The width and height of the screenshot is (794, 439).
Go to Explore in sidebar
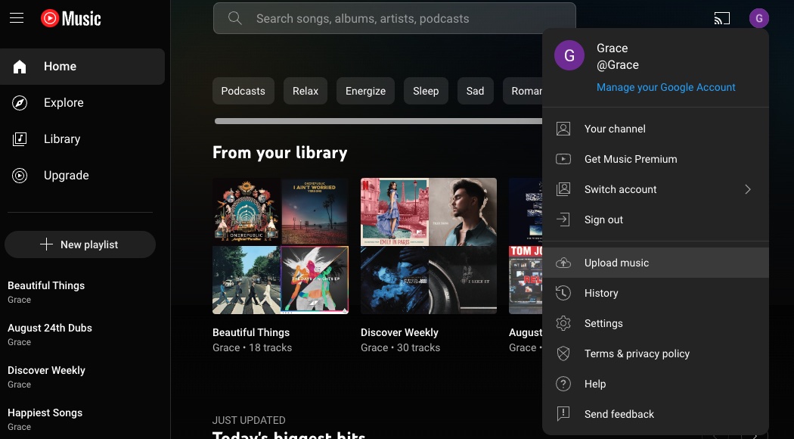(x=82, y=103)
